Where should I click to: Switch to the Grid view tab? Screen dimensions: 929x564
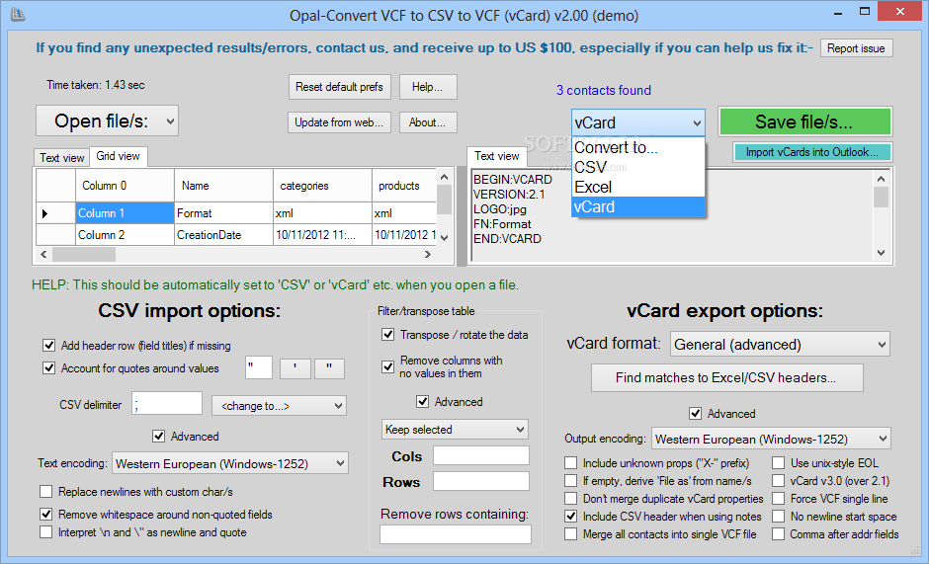tap(118, 156)
